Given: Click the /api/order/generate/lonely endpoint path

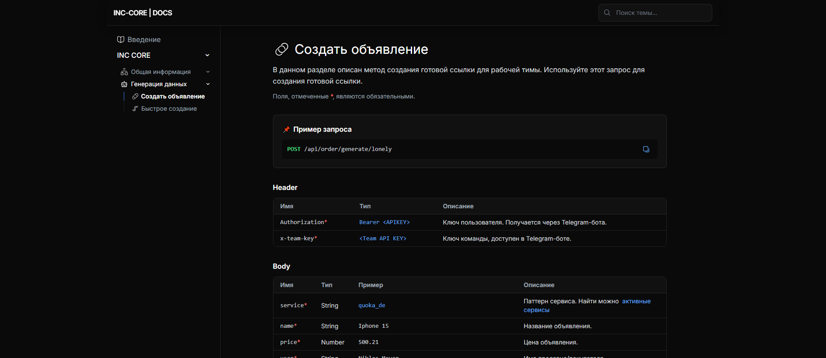Looking at the screenshot, I should [x=348, y=149].
